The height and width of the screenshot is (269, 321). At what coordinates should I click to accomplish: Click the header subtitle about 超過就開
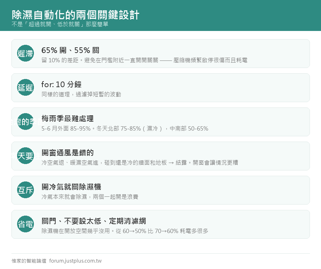(x=60, y=24)
